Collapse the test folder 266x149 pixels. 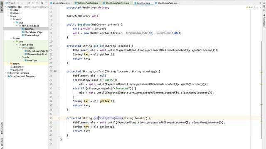coord(11,38)
